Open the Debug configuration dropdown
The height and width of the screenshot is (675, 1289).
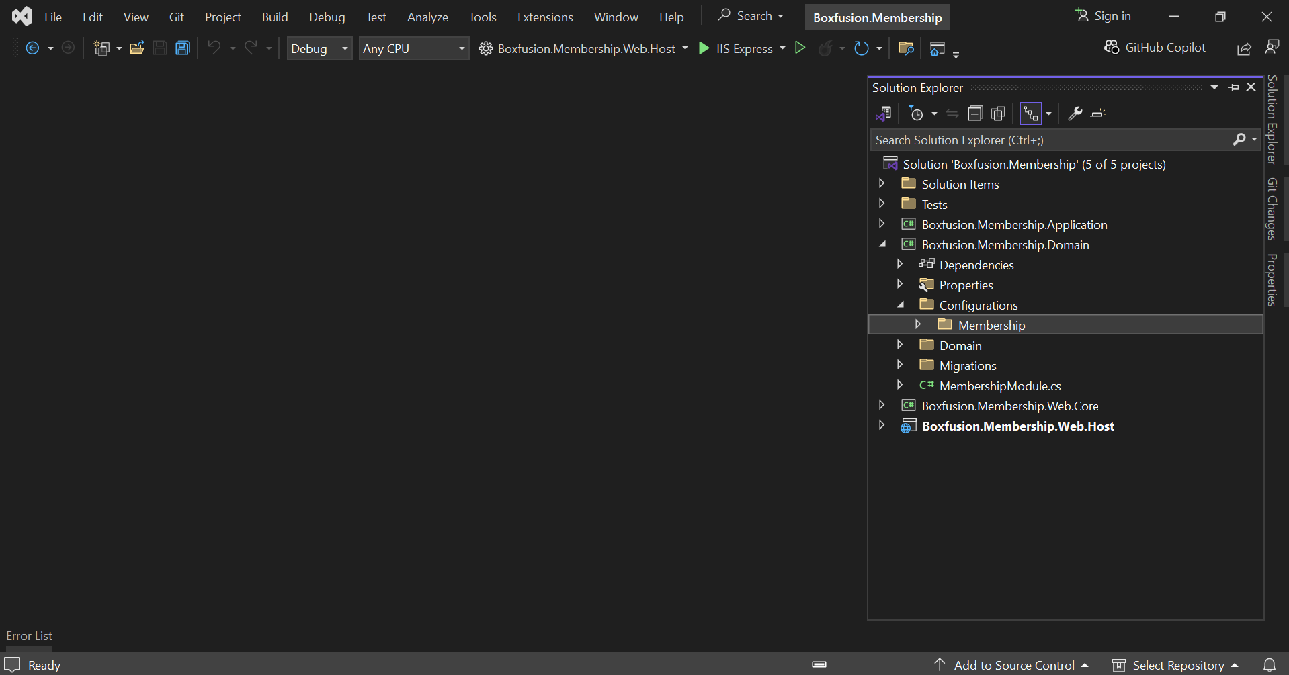pyautogui.click(x=319, y=48)
